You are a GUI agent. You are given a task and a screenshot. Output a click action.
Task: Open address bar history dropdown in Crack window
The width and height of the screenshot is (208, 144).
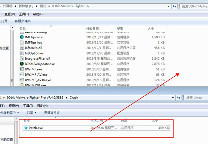(x=173, y=98)
